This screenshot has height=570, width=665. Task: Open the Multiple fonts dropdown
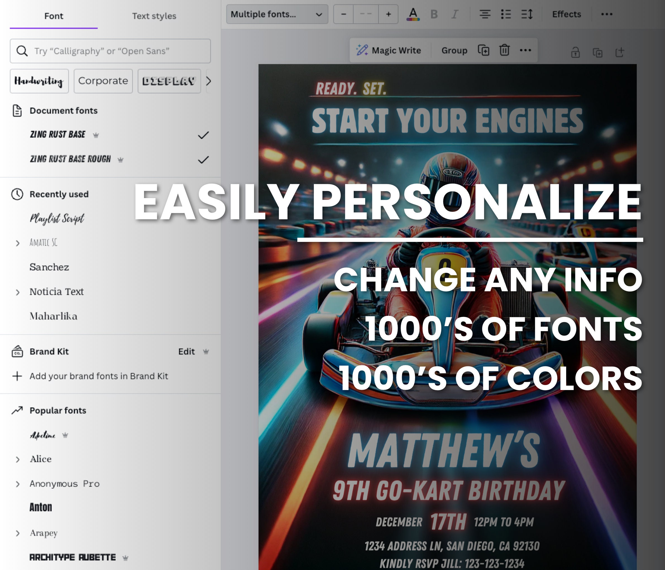(277, 14)
